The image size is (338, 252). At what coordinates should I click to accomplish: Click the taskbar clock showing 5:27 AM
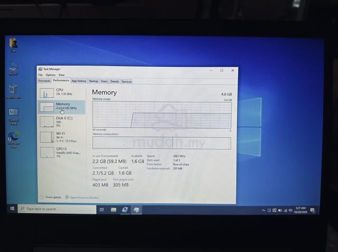(x=301, y=210)
